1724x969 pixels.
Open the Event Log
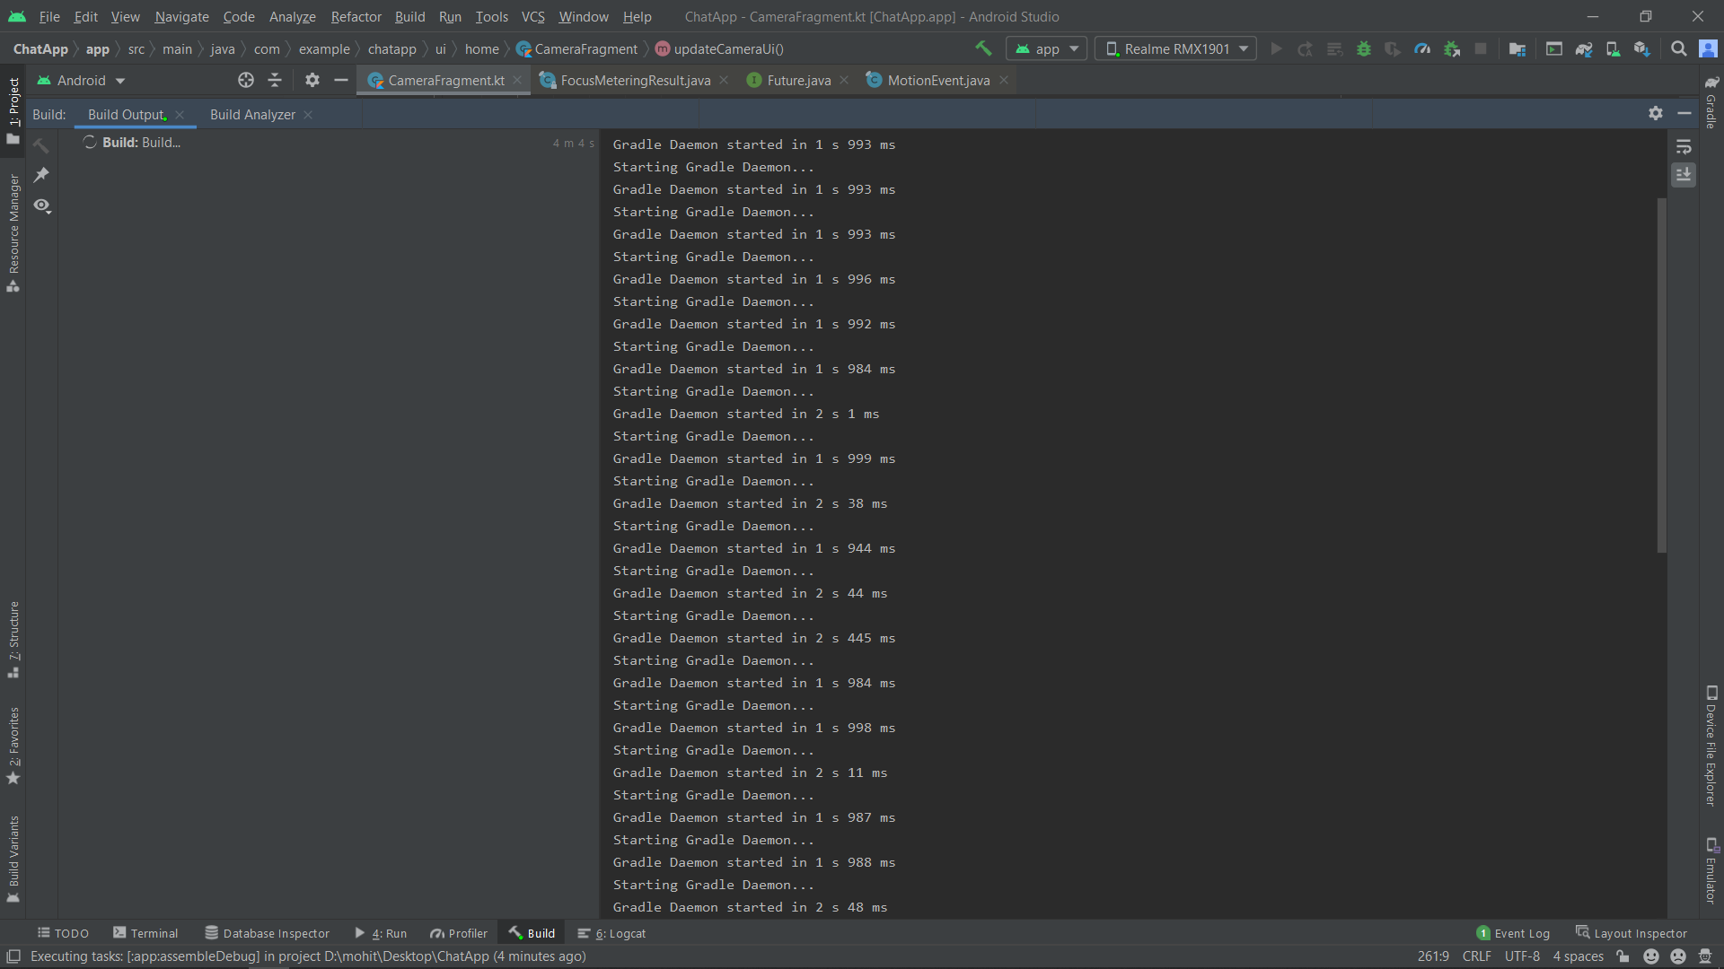[1513, 933]
